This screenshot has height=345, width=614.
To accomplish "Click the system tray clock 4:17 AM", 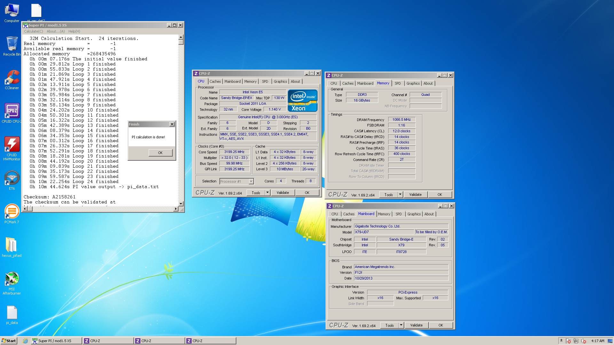I will click(598, 341).
